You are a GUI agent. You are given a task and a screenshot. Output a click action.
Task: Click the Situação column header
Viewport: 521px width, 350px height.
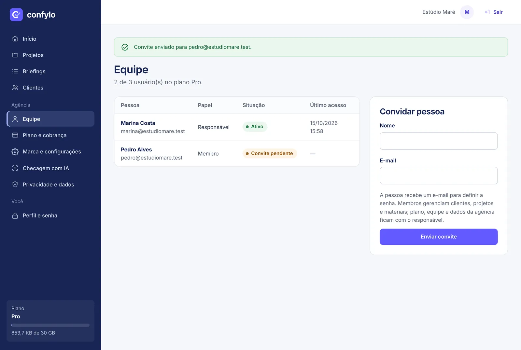tap(254, 105)
